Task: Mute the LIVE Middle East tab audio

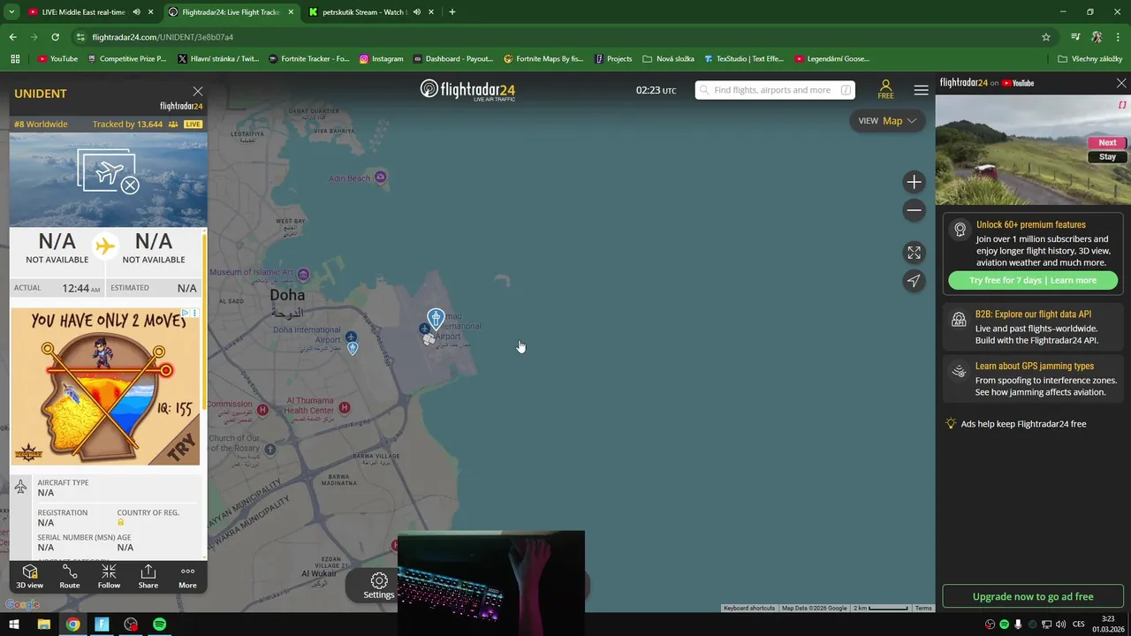Action: [x=136, y=12]
